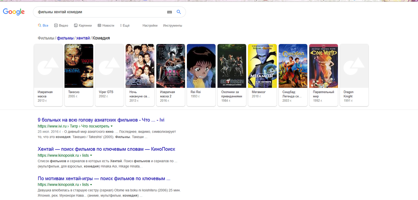418x200 pixels.
Task: Click the 'Комедия' breadcrumb text
Action: coord(101,38)
